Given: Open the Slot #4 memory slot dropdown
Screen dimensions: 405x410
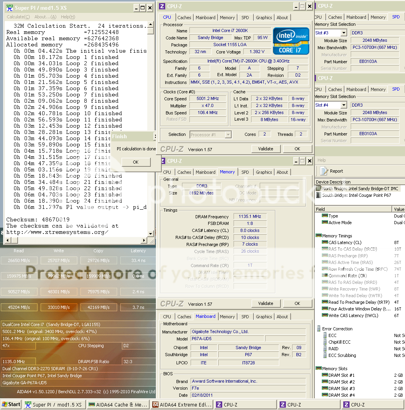Looking at the screenshot, I should pos(344,105).
